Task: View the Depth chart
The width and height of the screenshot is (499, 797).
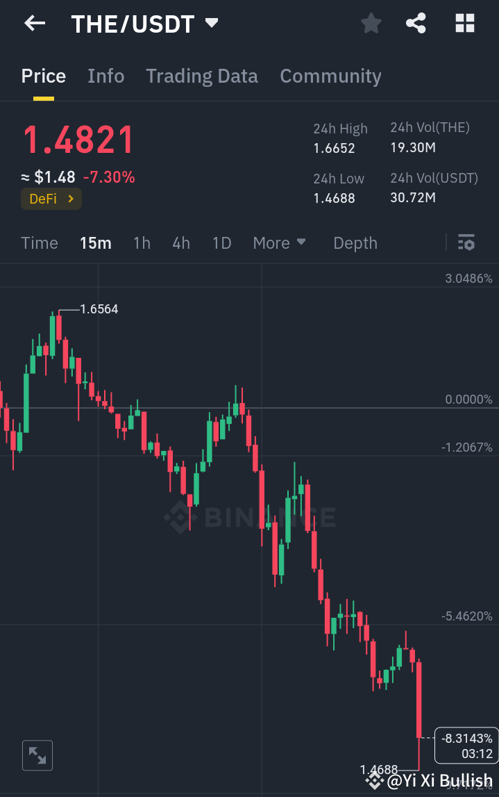Action: pos(355,243)
